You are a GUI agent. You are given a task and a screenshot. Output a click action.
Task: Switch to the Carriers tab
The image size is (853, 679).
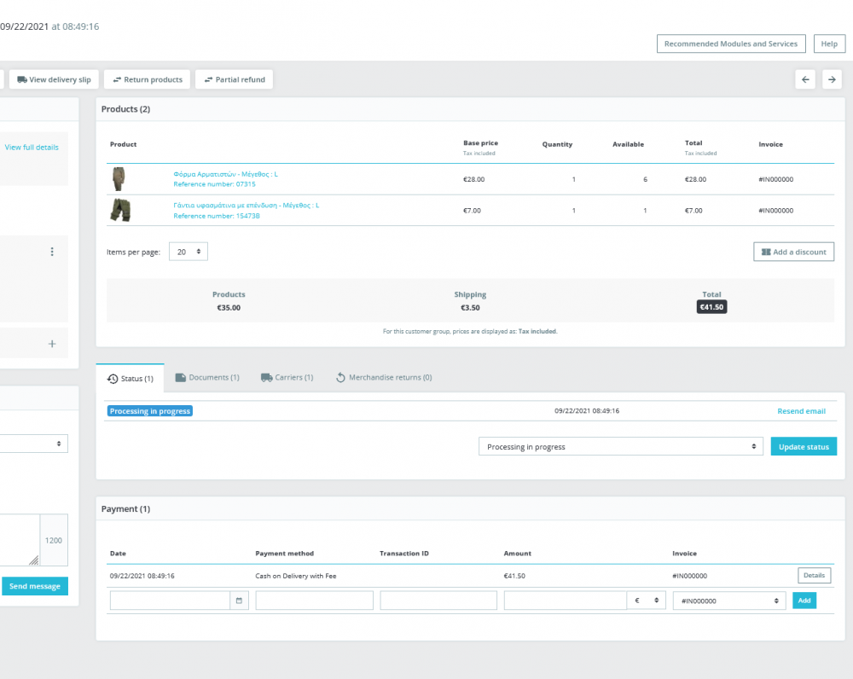(x=287, y=377)
